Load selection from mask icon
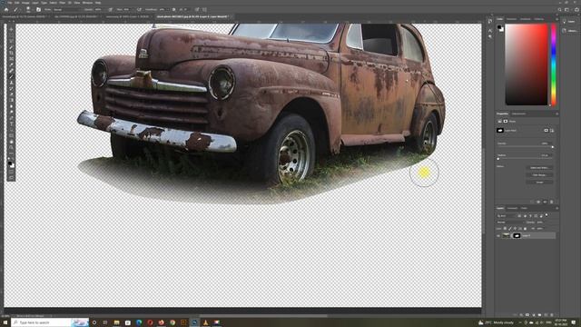The height and width of the screenshot is (327, 581). pyautogui.click(x=532, y=202)
